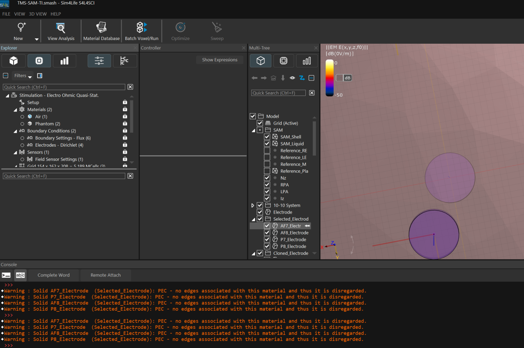Enable the Reference_RE checkbox

tap(267, 151)
